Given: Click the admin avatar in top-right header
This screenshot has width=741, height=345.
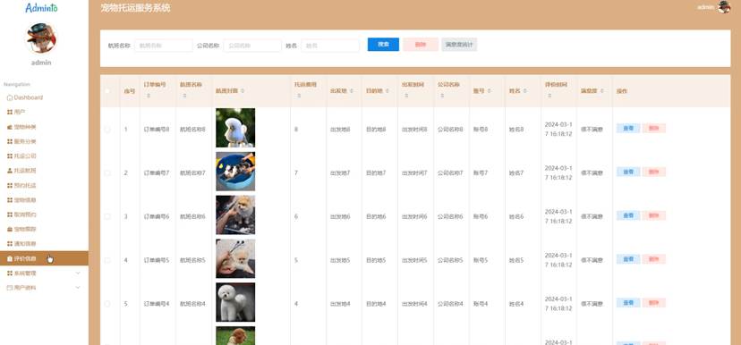Looking at the screenshot, I should (x=724, y=7).
